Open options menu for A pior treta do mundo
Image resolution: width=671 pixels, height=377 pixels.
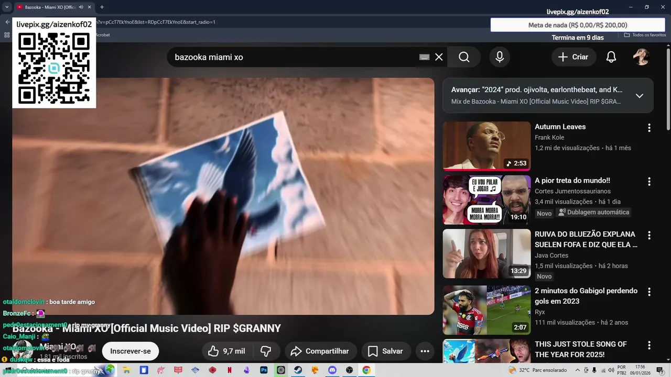(649, 182)
